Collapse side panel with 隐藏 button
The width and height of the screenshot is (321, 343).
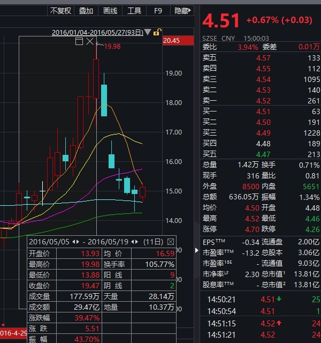182,11
